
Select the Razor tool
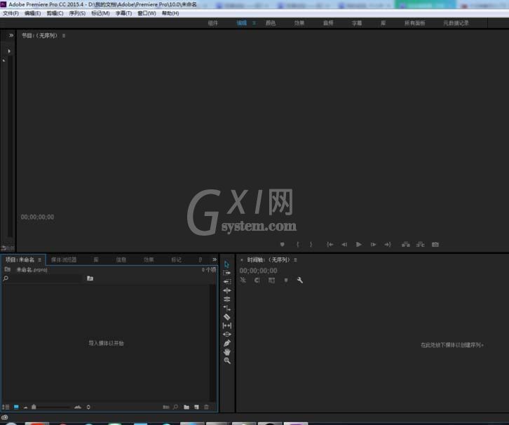[227, 317]
